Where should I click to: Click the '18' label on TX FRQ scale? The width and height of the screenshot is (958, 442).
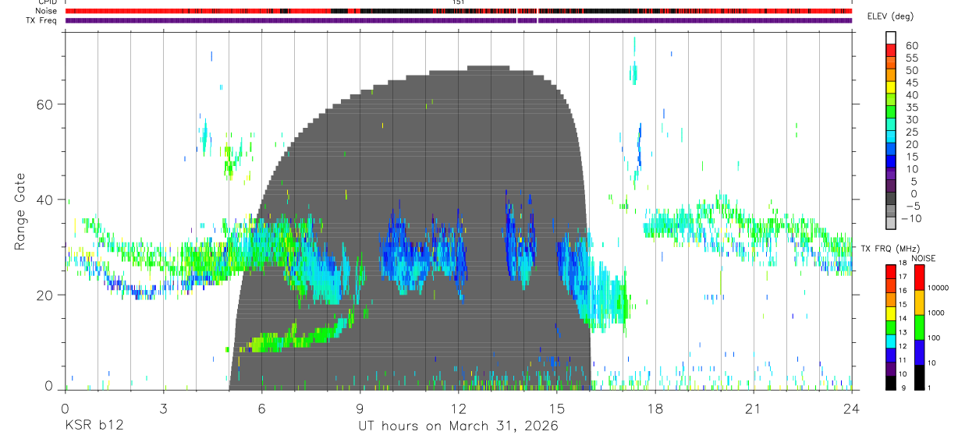coord(903,263)
